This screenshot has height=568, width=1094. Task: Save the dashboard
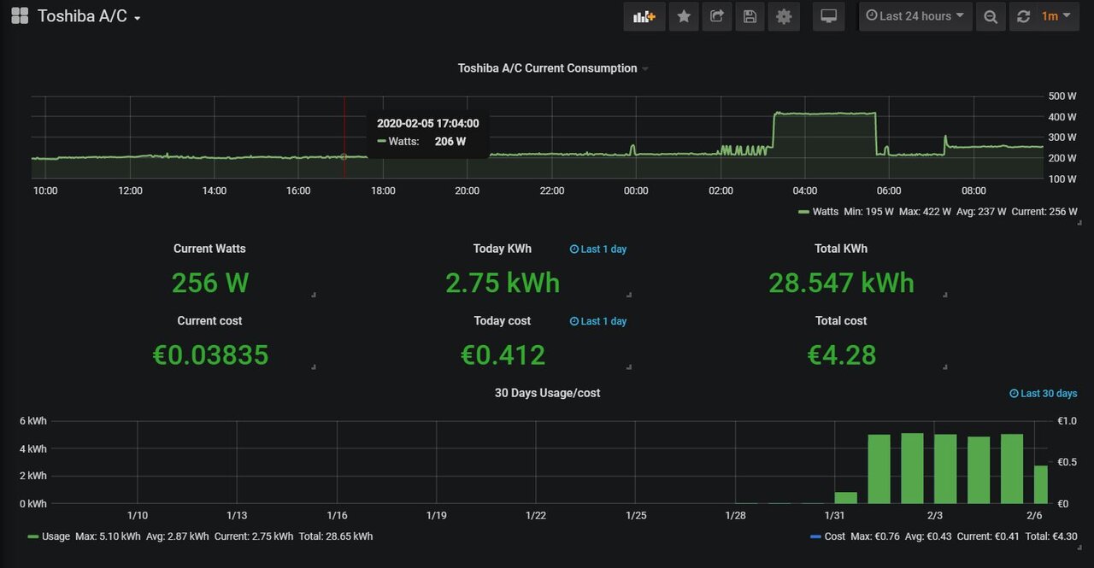[x=750, y=16]
